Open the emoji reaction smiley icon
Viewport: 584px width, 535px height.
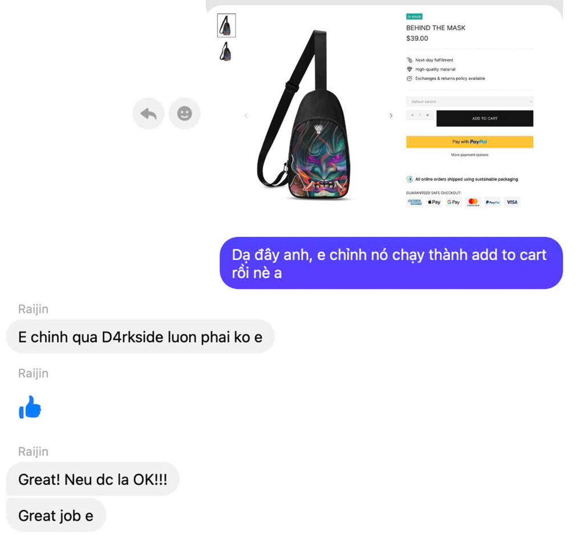click(x=184, y=114)
